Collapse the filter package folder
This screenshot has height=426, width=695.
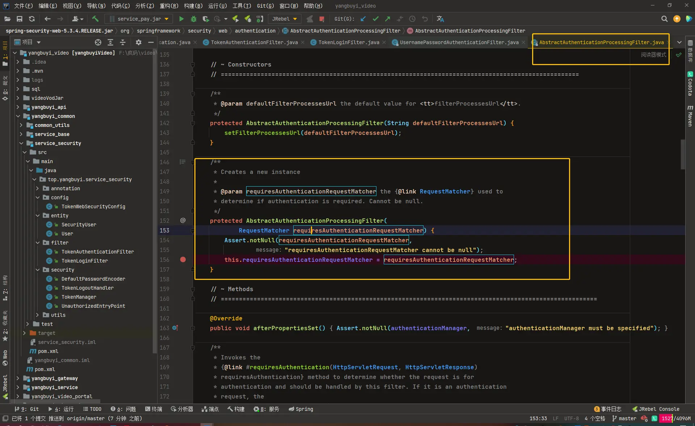point(38,243)
